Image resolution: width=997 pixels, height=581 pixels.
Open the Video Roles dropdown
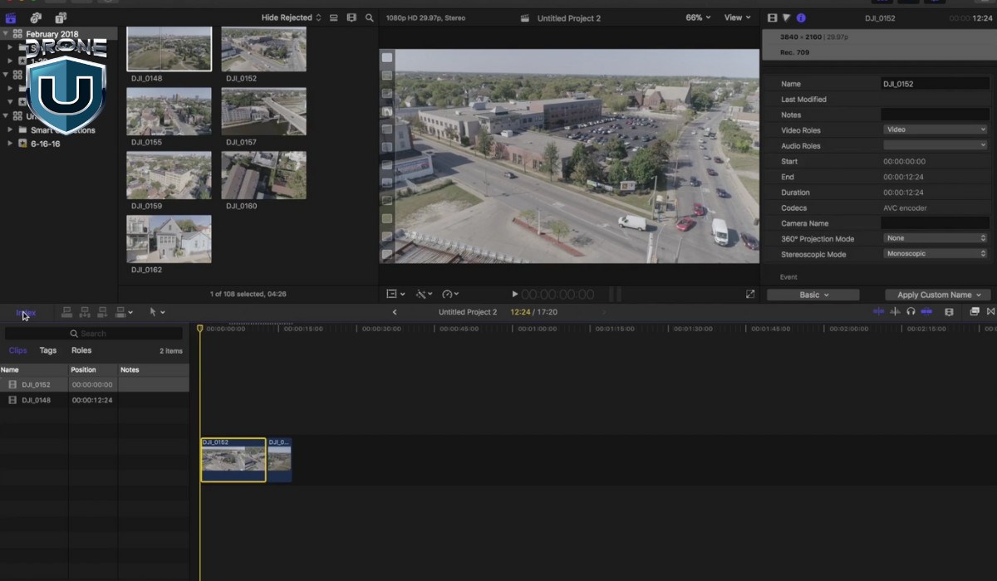click(935, 129)
